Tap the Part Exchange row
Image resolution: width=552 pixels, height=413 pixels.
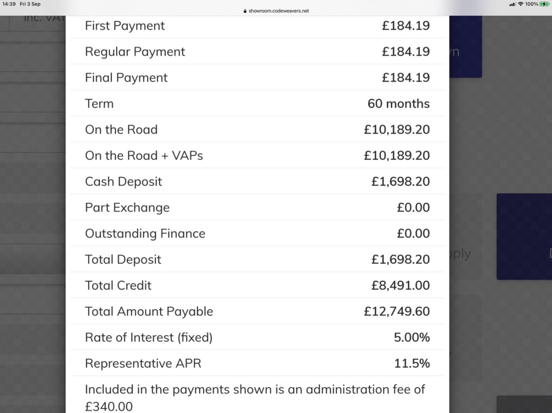(257, 207)
